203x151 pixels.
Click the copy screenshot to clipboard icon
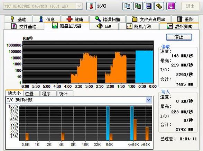click(138, 6)
